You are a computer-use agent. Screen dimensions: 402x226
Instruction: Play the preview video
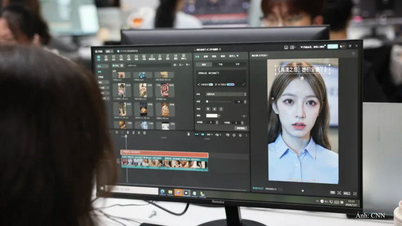click(303, 191)
